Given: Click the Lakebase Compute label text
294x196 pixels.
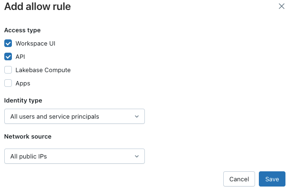Looking at the screenshot, I should tap(43, 70).
